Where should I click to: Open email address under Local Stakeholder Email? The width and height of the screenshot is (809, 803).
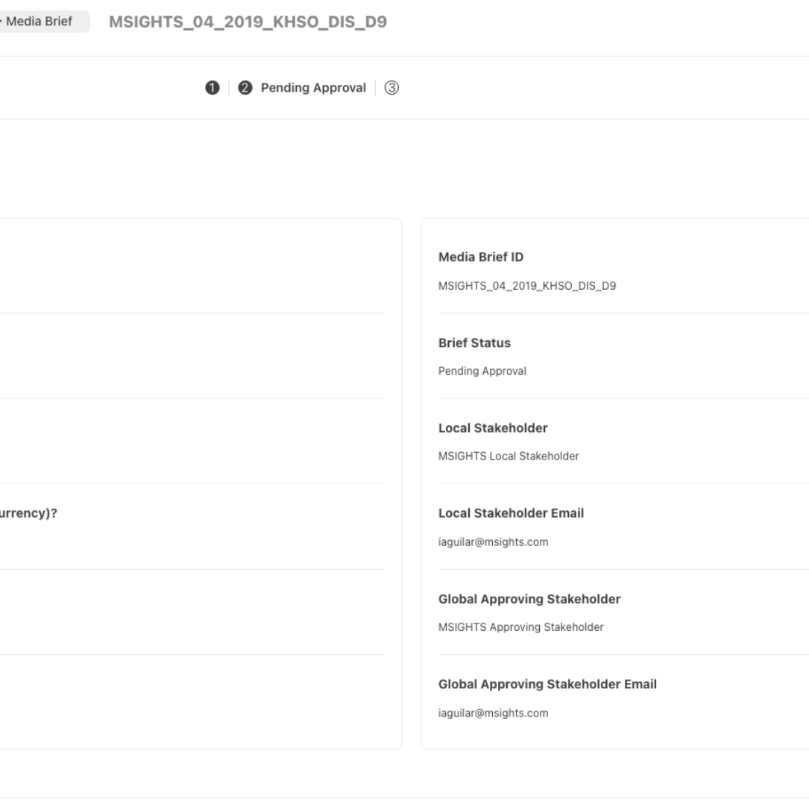coord(494,542)
